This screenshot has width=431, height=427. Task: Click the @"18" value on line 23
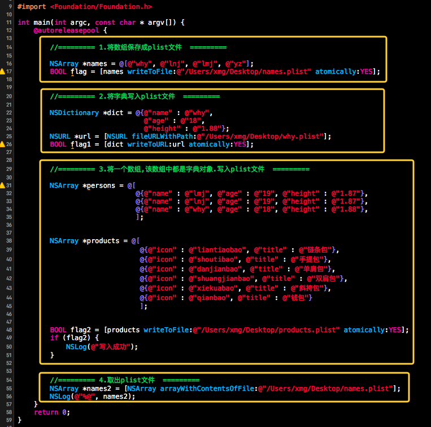[191, 121]
